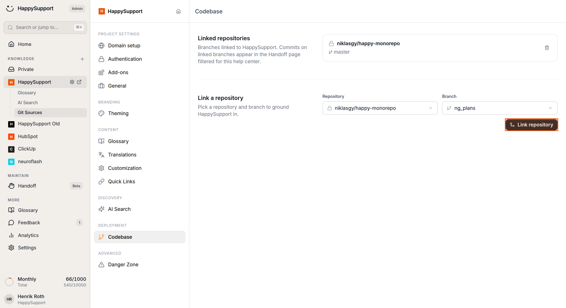Open the Branch dropdown showing ng_plans

(x=500, y=108)
